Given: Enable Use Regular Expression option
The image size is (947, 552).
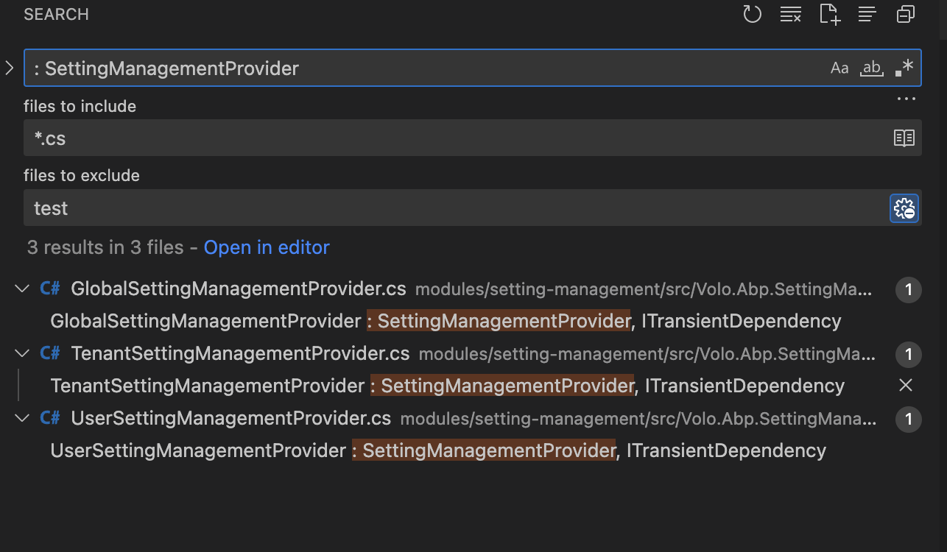Looking at the screenshot, I should pyautogui.click(x=904, y=68).
